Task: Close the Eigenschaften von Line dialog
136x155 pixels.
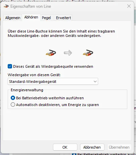Action: [129, 6]
